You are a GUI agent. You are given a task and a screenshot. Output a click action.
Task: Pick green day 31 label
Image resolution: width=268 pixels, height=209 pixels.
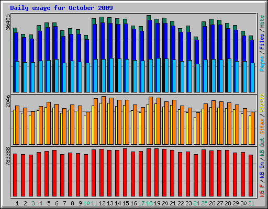point(251,203)
